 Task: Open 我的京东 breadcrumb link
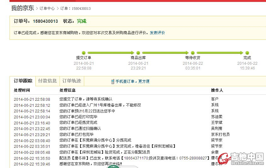[23, 8]
